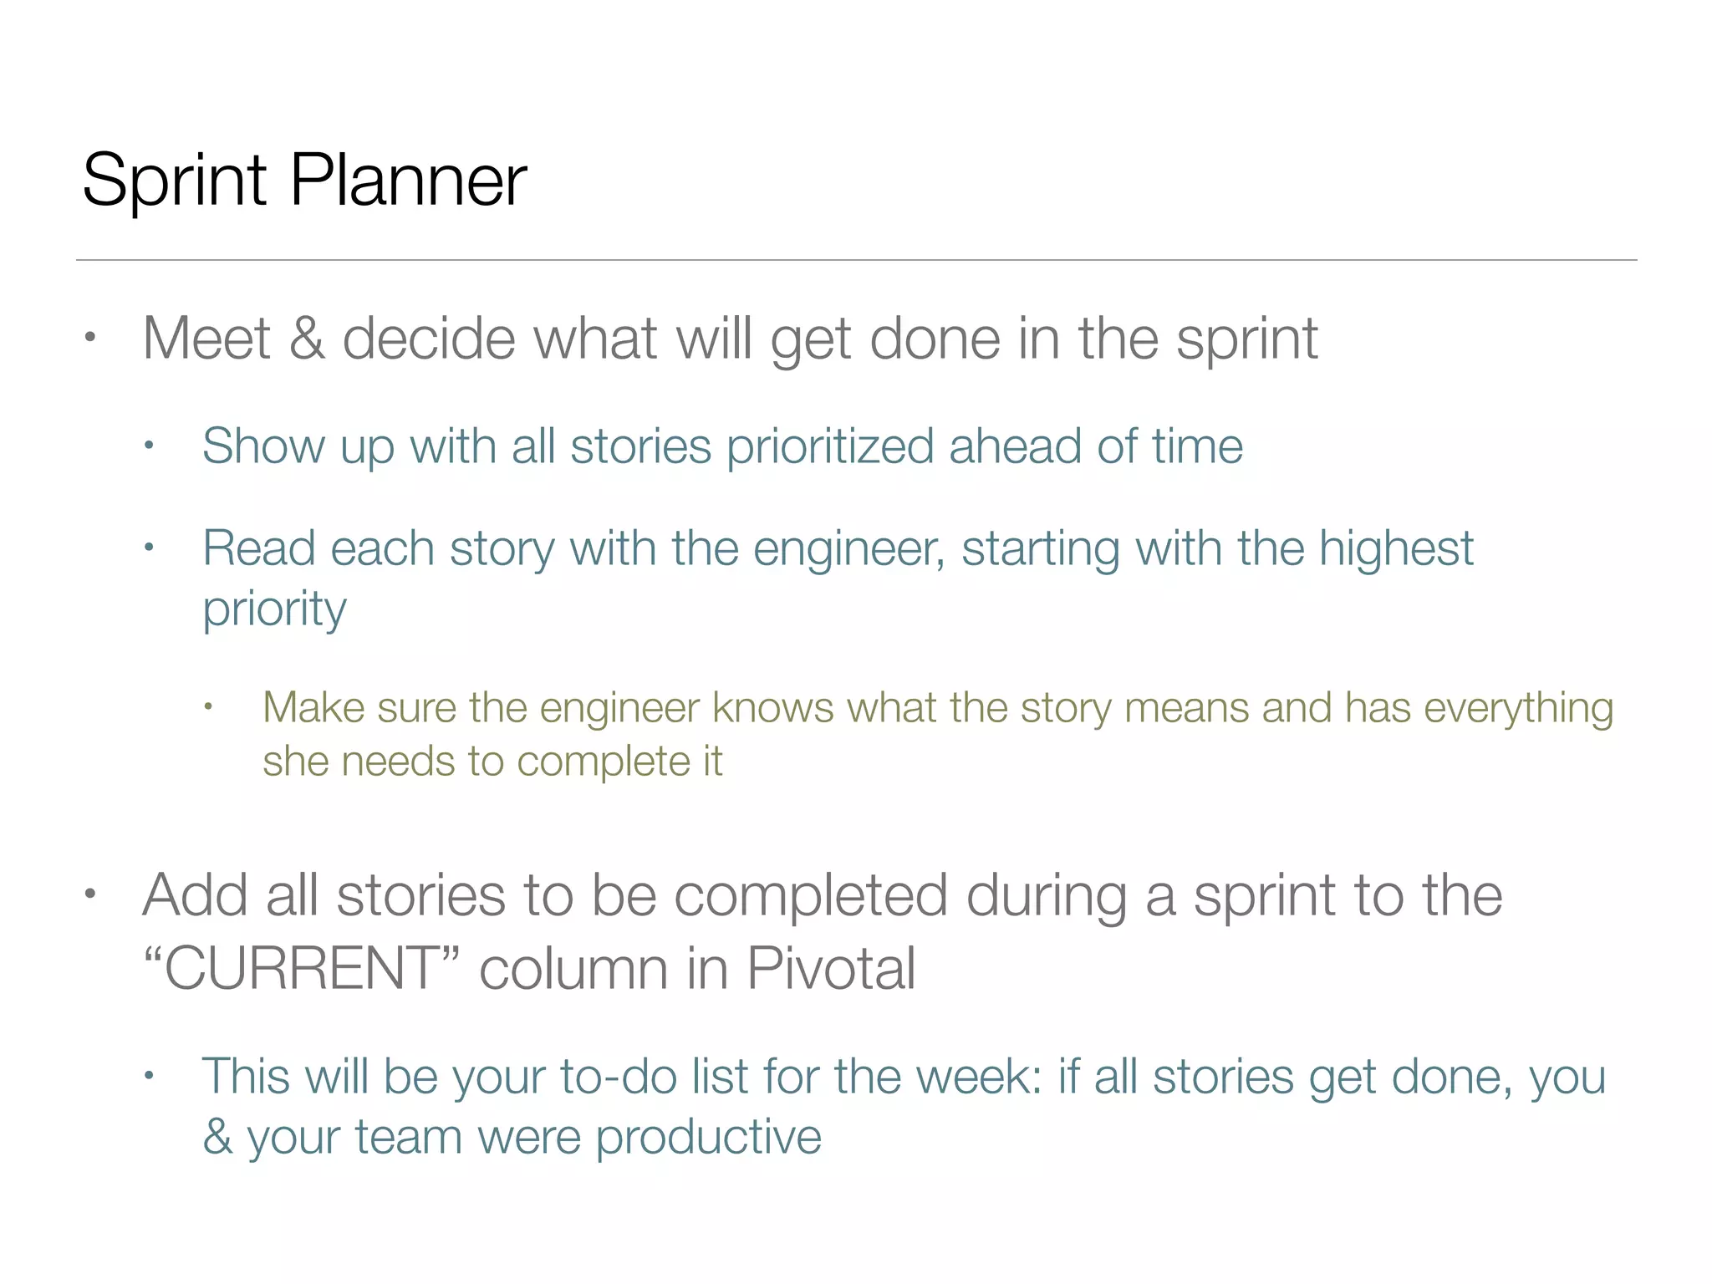Click the quoted word "CURRENT"
This screenshot has height=1284, width=1712.
[x=302, y=969]
